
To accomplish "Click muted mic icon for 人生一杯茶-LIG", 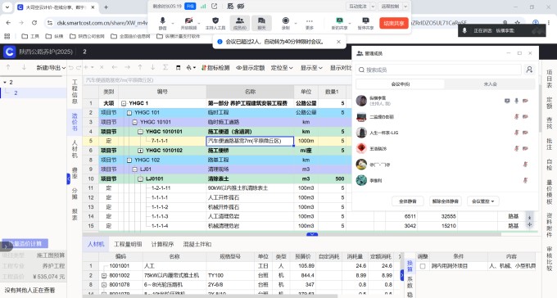I will [x=517, y=133].
